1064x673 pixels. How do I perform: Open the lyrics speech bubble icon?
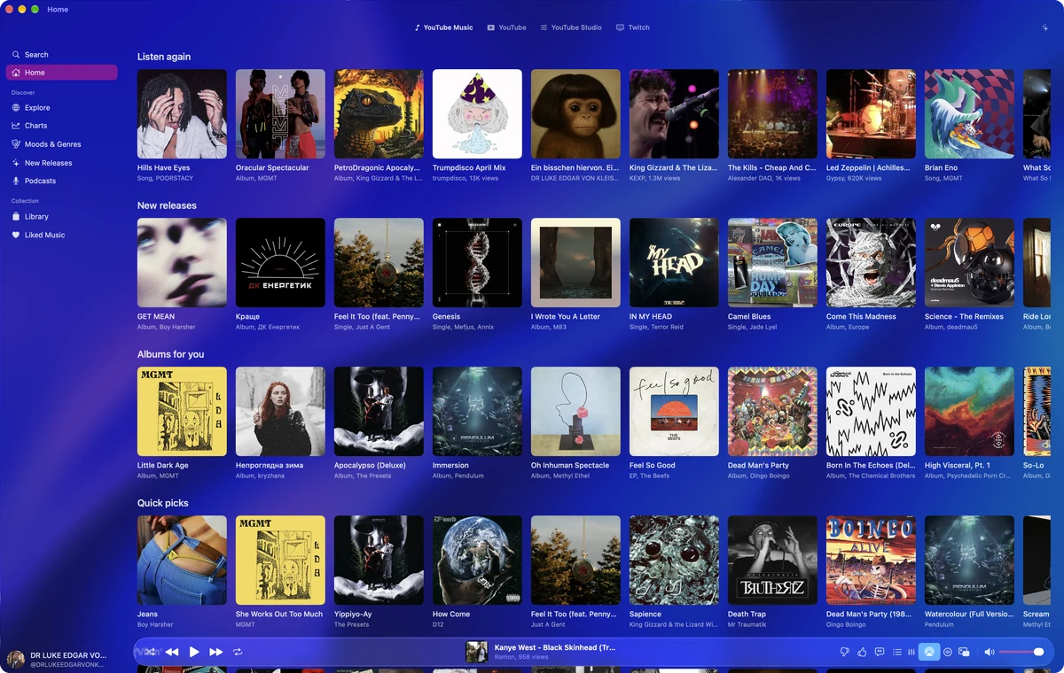click(x=880, y=652)
